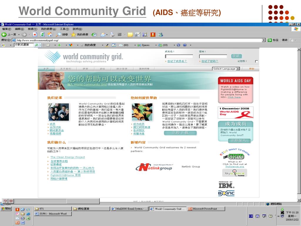Click the page's vertical scrollbar down arrow
The image size is (301, 226).
point(299,200)
